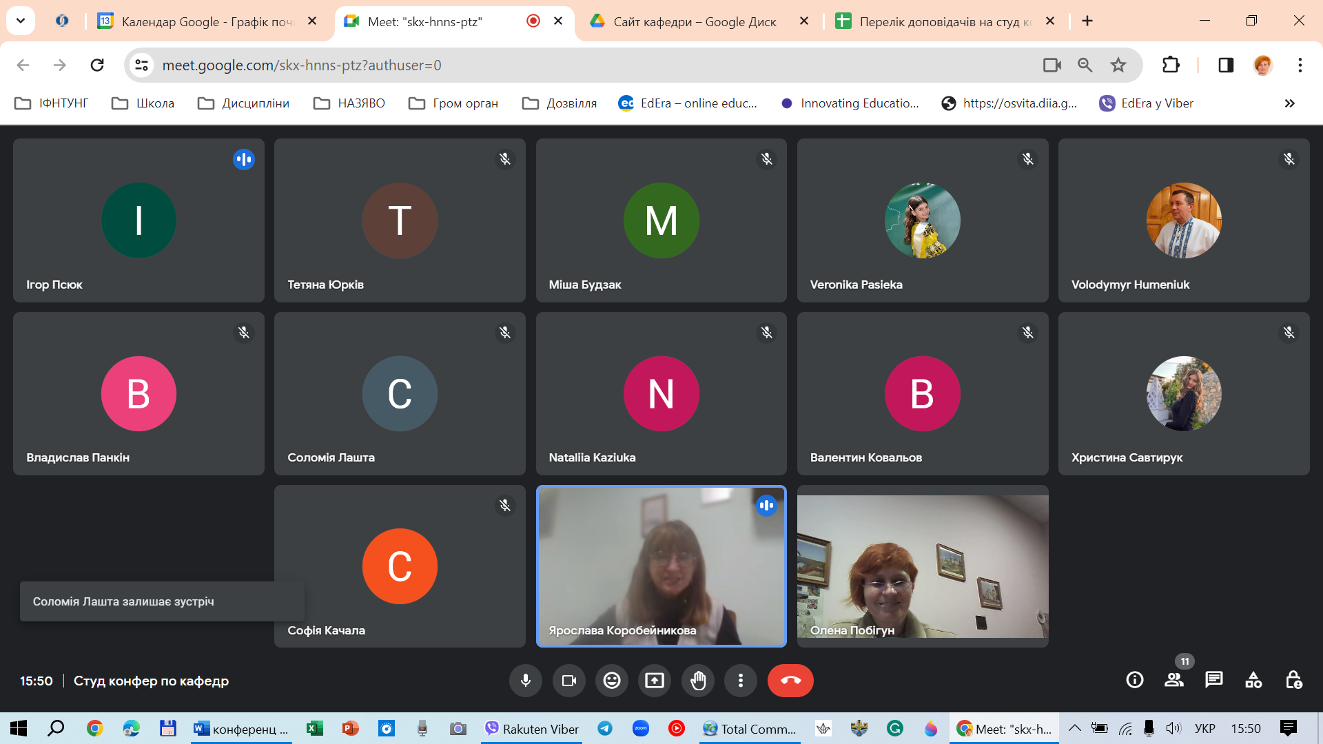Switch to Сайт кафедри Google Диск tab

click(x=694, y=21)
